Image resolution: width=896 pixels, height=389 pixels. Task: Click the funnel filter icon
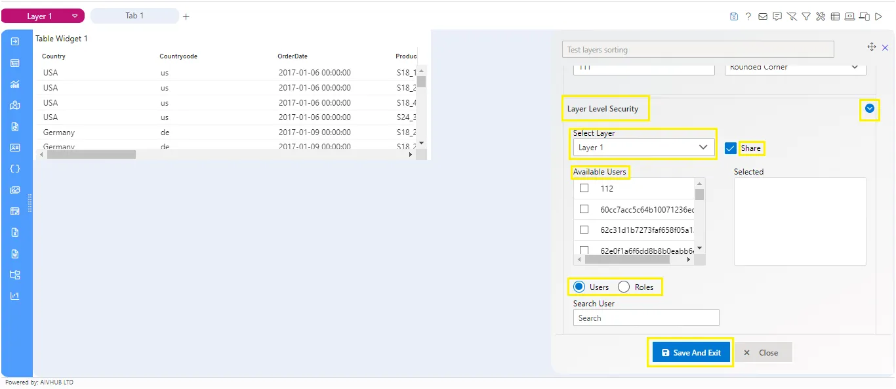point(806,16)
